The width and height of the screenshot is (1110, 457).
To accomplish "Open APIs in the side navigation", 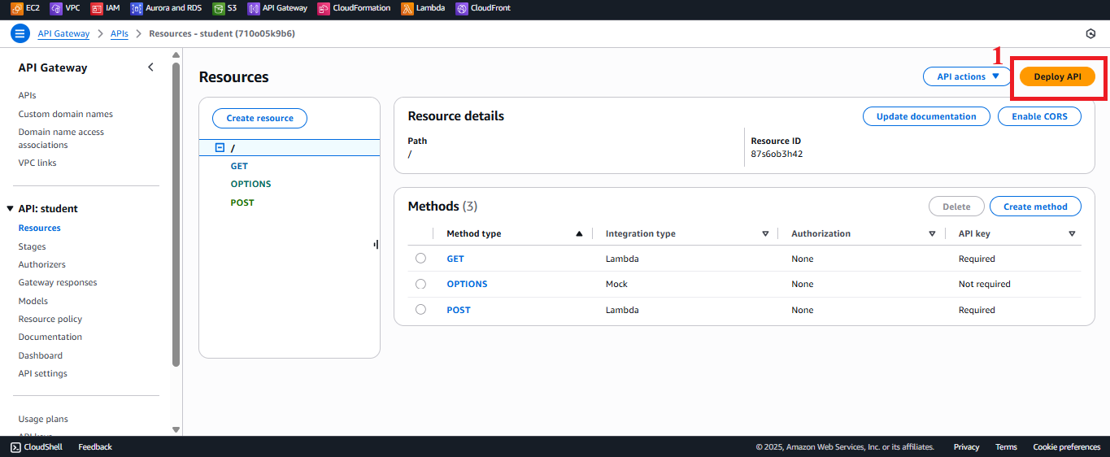I will click(27, 95).
